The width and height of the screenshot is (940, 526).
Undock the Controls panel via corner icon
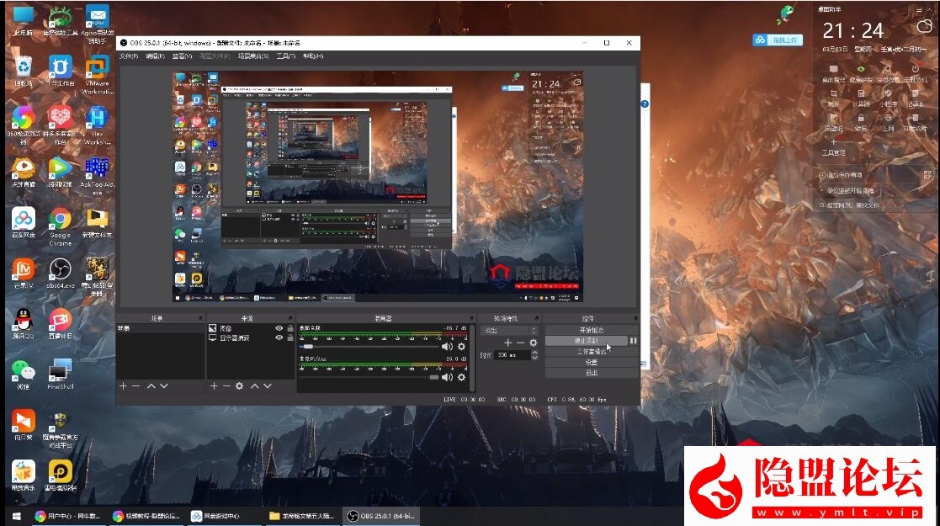click(x=635, y=318)
